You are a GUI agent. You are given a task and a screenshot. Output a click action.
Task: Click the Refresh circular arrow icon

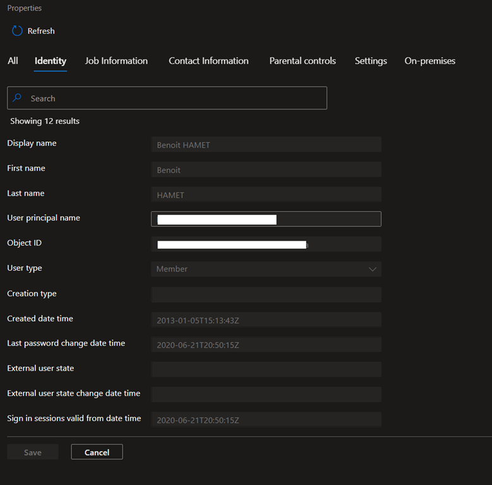(17, 31)
